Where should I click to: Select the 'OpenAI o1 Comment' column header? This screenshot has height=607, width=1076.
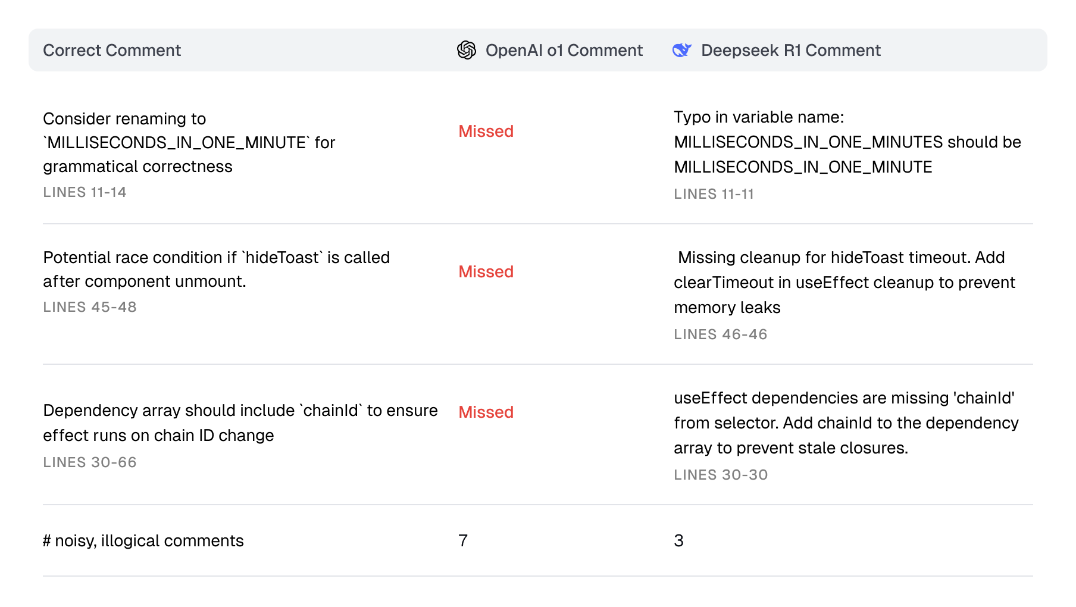(564, 50)
